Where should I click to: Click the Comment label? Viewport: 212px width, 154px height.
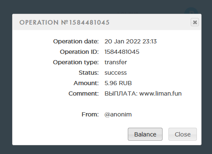tap(83, 93)
